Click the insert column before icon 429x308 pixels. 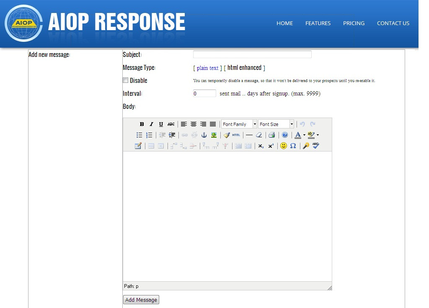click(206, 146)
